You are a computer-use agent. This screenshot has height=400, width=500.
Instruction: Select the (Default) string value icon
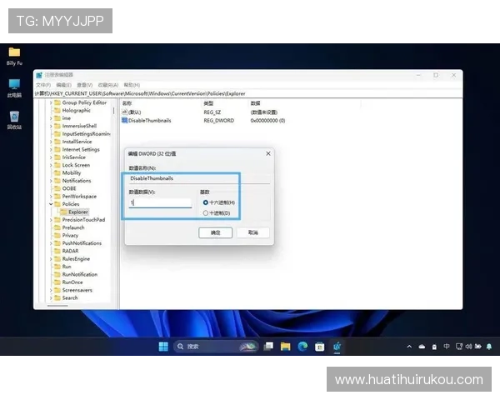[x=125, y=112]
